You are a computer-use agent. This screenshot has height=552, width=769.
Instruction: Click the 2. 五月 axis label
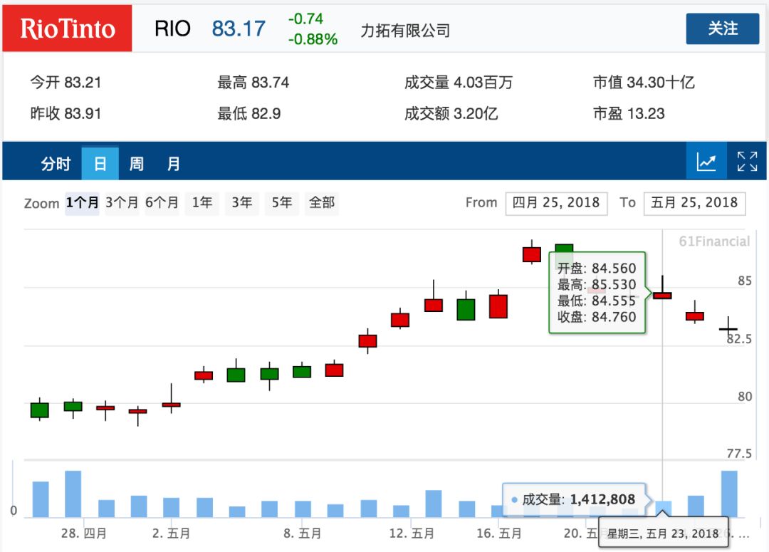[x=171, y=533]
